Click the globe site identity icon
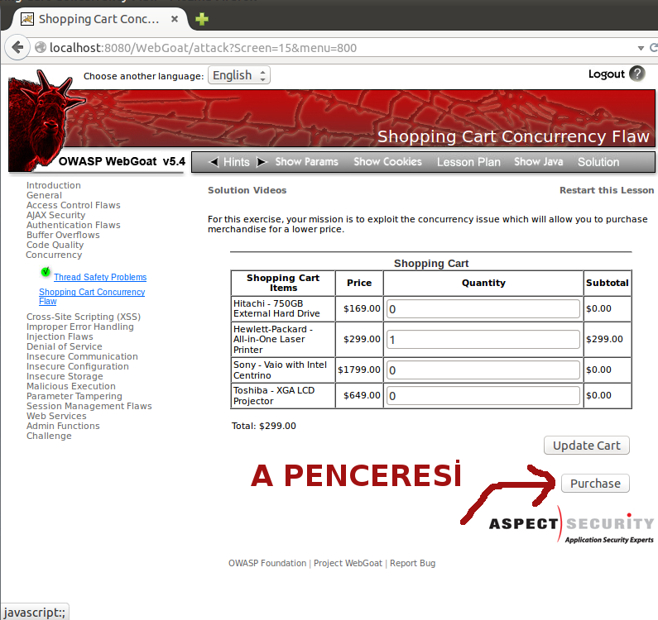The height and width of the screenshot is (620, 658). pyautogui.click(x=41, y=47)
